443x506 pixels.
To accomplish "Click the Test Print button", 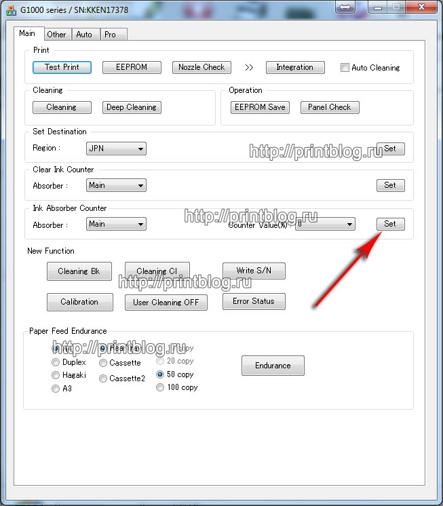I will tap(62, 67).
